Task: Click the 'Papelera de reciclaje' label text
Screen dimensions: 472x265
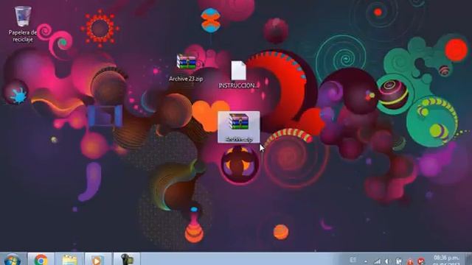Action: [23, 36]
